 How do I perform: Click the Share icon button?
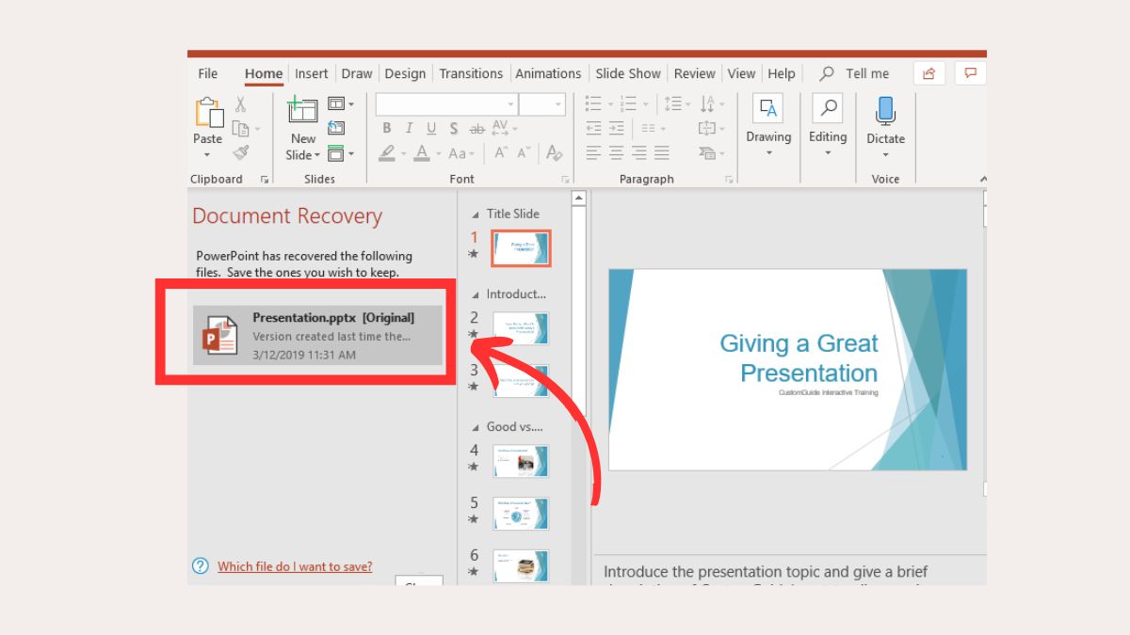click(929, 73)
